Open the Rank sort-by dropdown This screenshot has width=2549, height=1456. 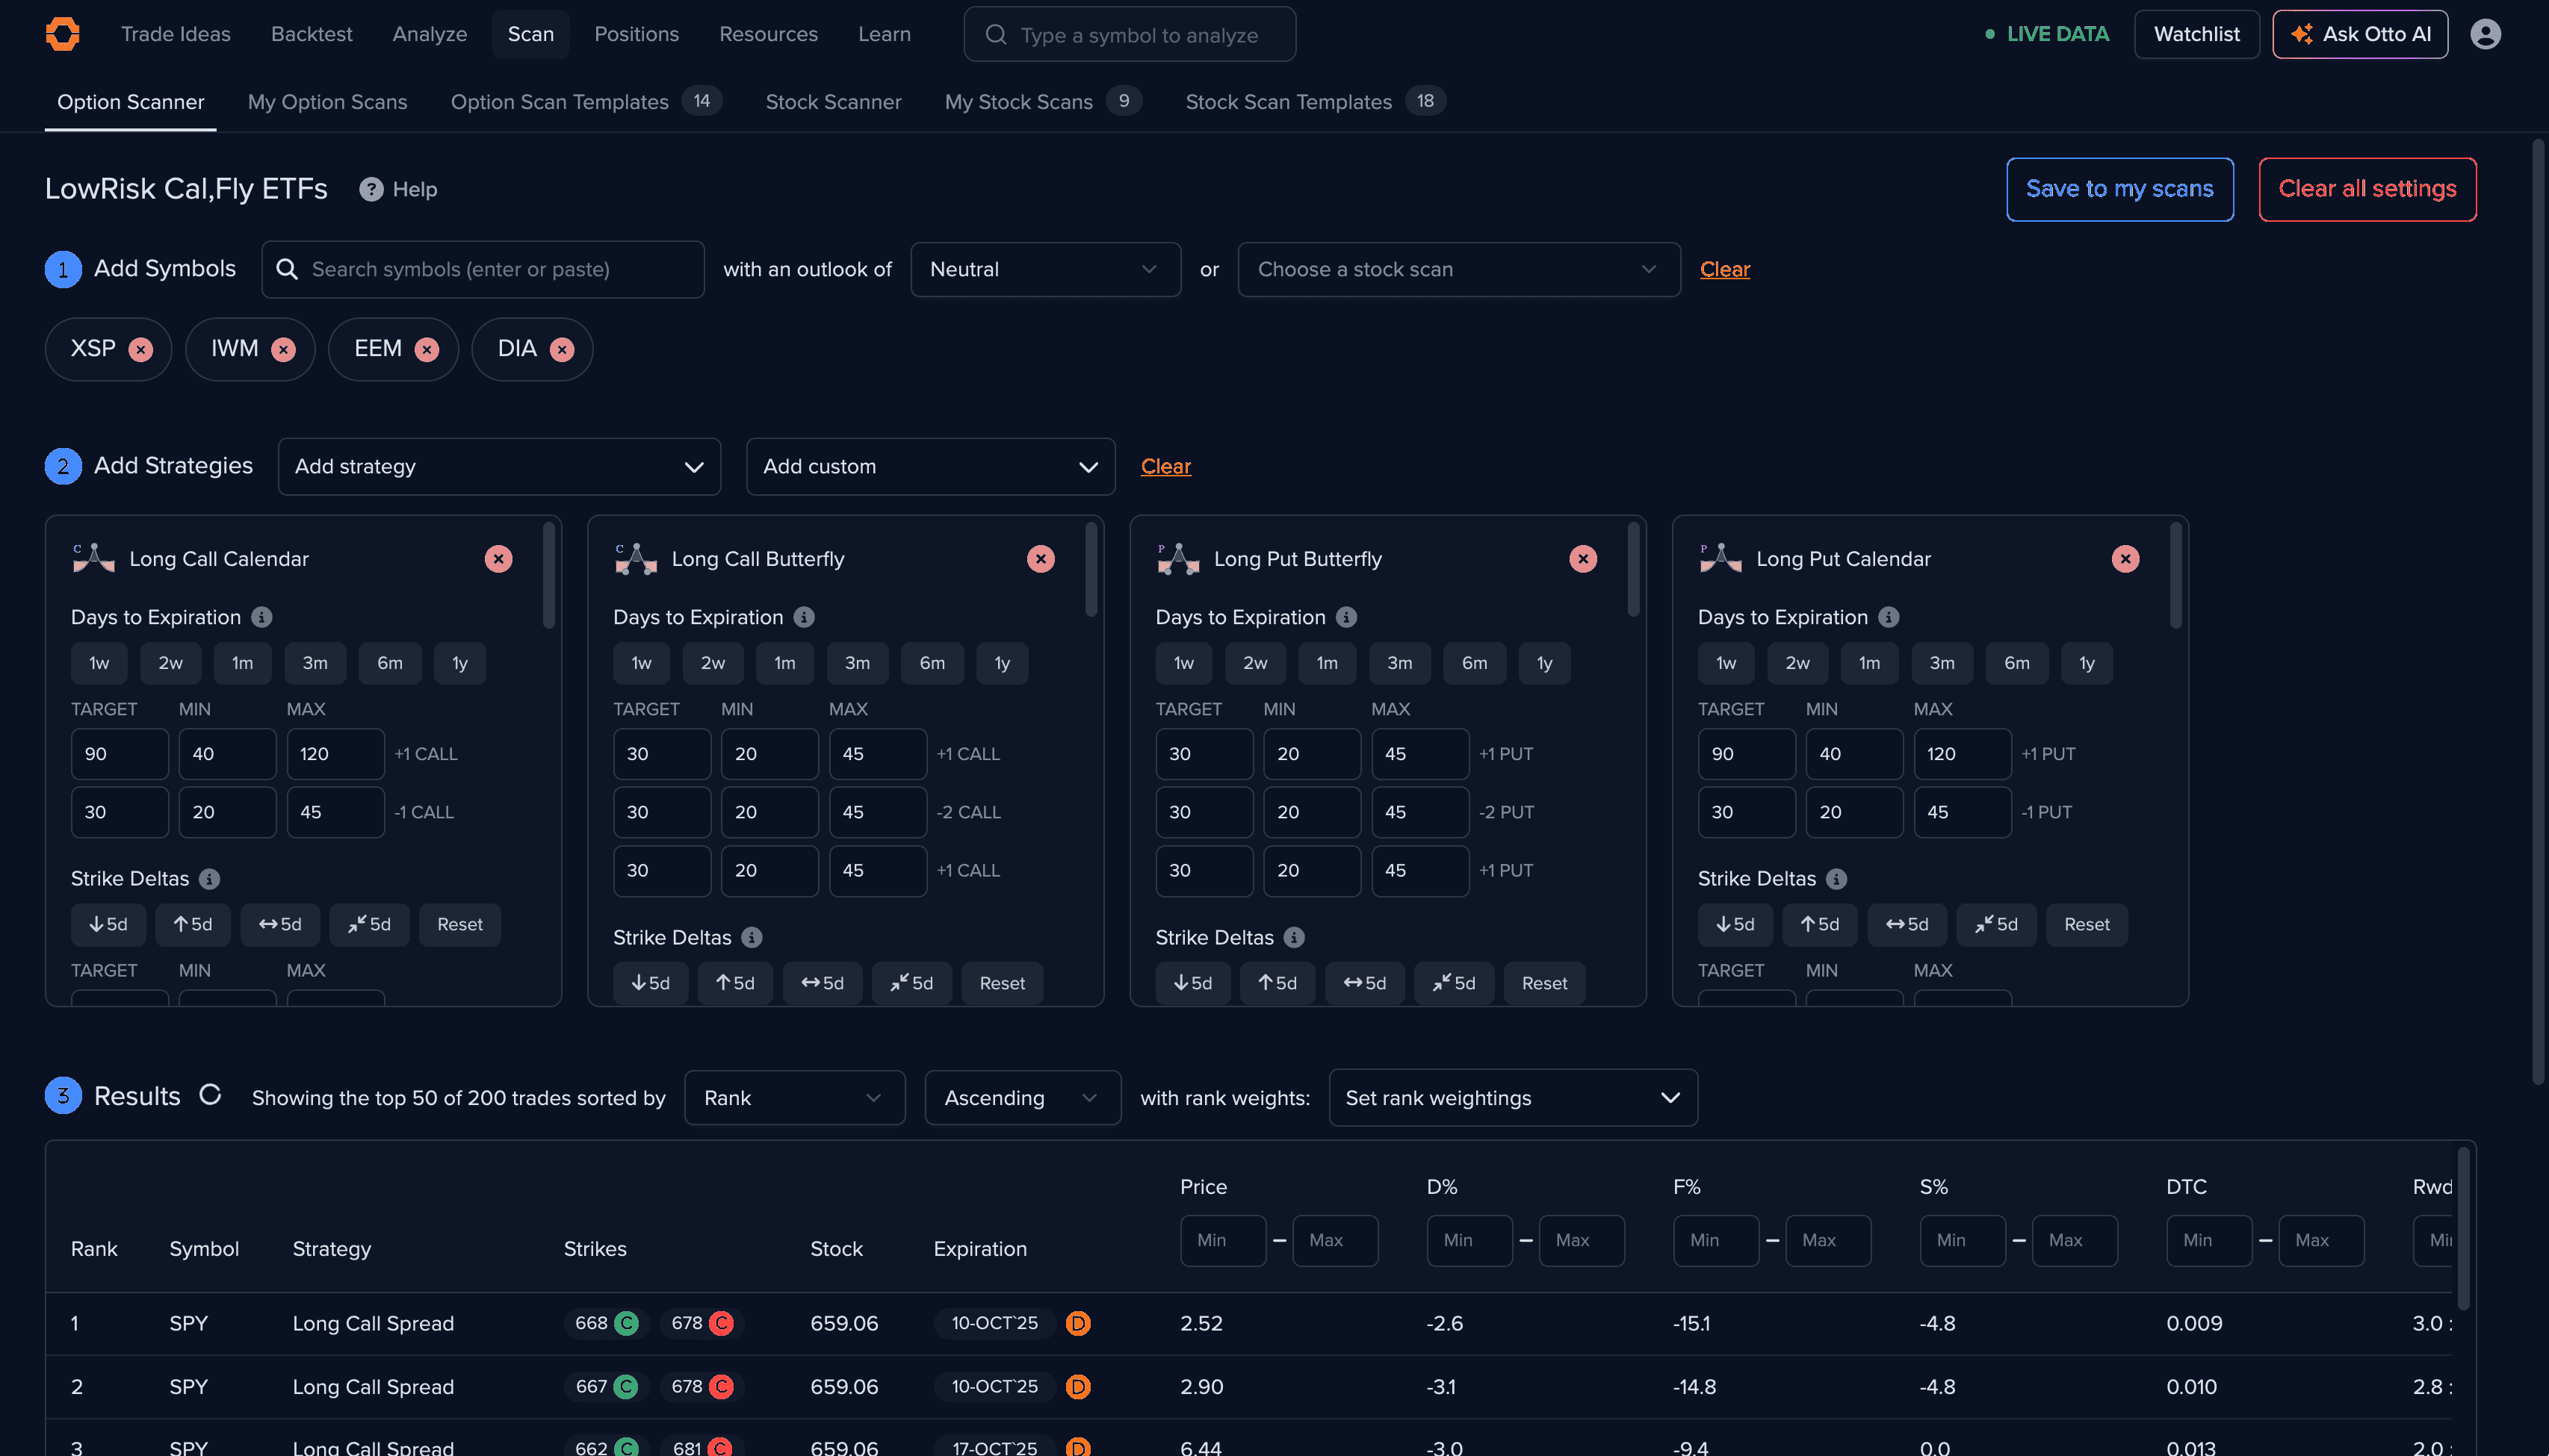(x=794, y=1097)
